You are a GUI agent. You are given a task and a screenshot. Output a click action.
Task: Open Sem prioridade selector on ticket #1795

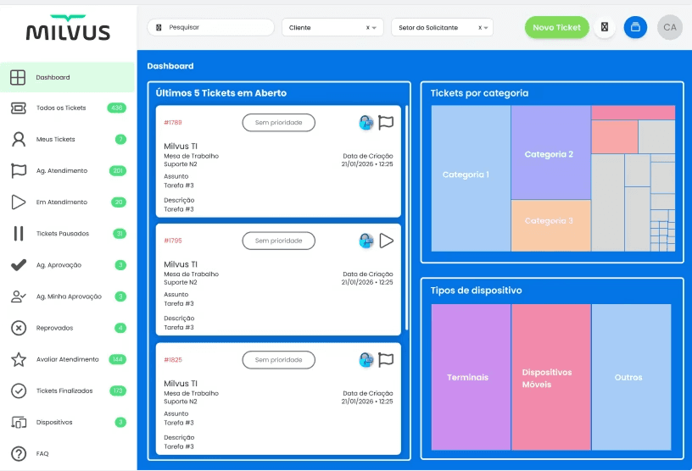coord(278,241)
